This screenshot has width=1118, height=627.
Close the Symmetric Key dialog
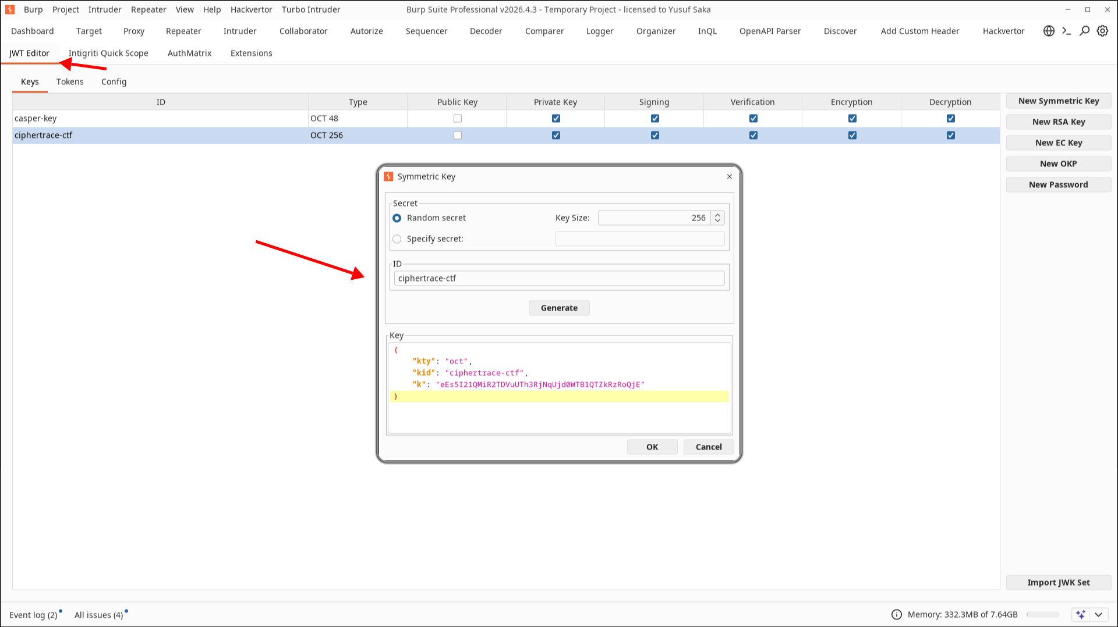[730, 176]
